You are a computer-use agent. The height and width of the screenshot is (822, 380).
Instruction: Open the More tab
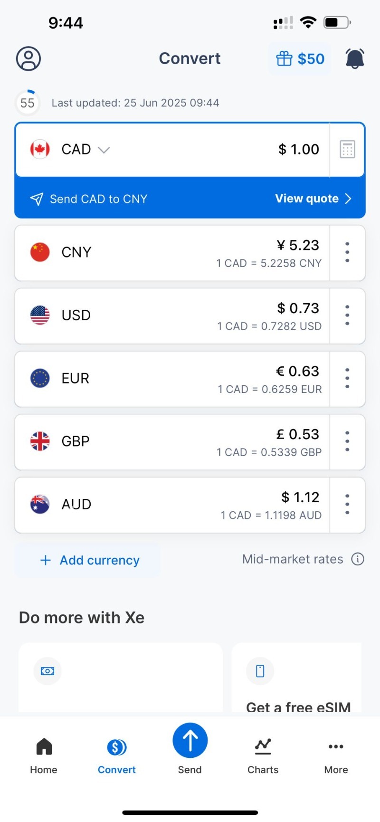click(x=336, y=755)
